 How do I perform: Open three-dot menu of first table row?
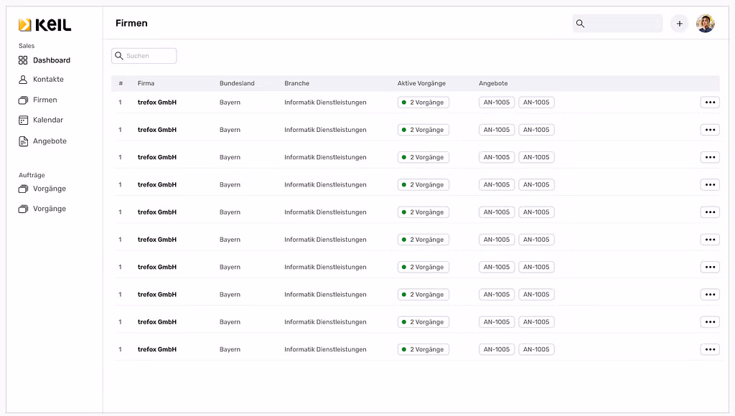click(710, 102)
